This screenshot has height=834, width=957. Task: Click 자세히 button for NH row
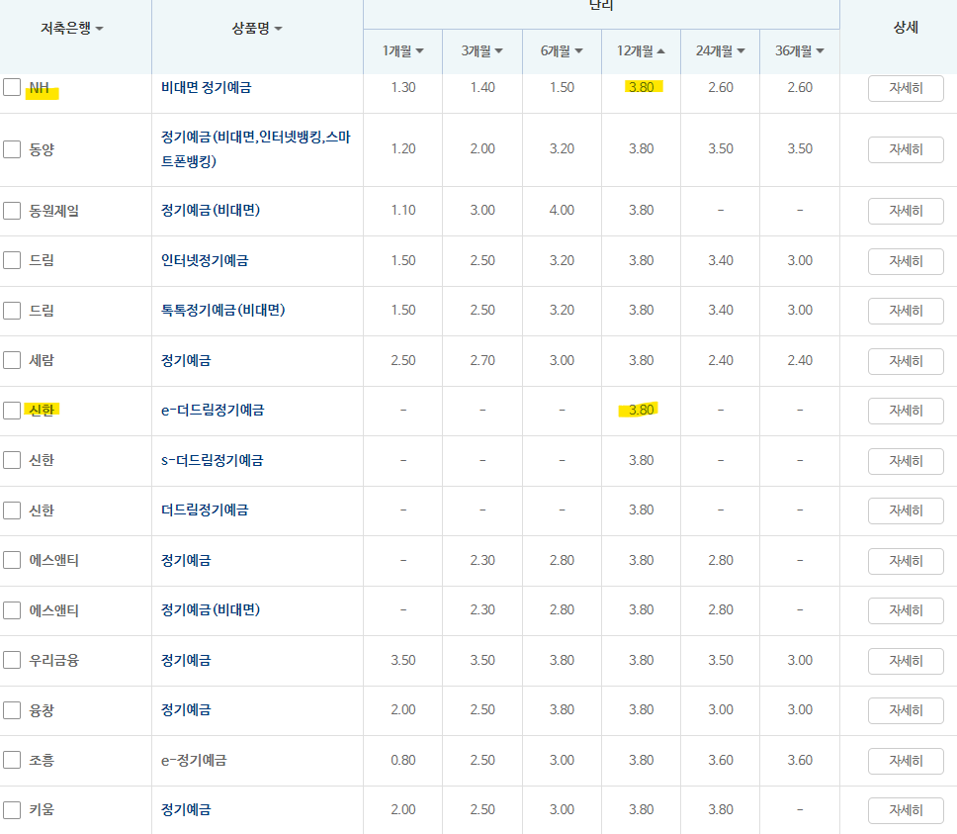pos(906,88)
